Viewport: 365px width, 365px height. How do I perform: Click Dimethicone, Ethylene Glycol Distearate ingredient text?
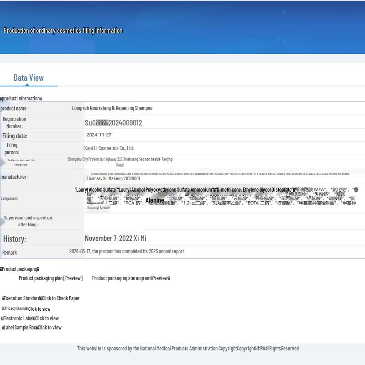(255, 190)
